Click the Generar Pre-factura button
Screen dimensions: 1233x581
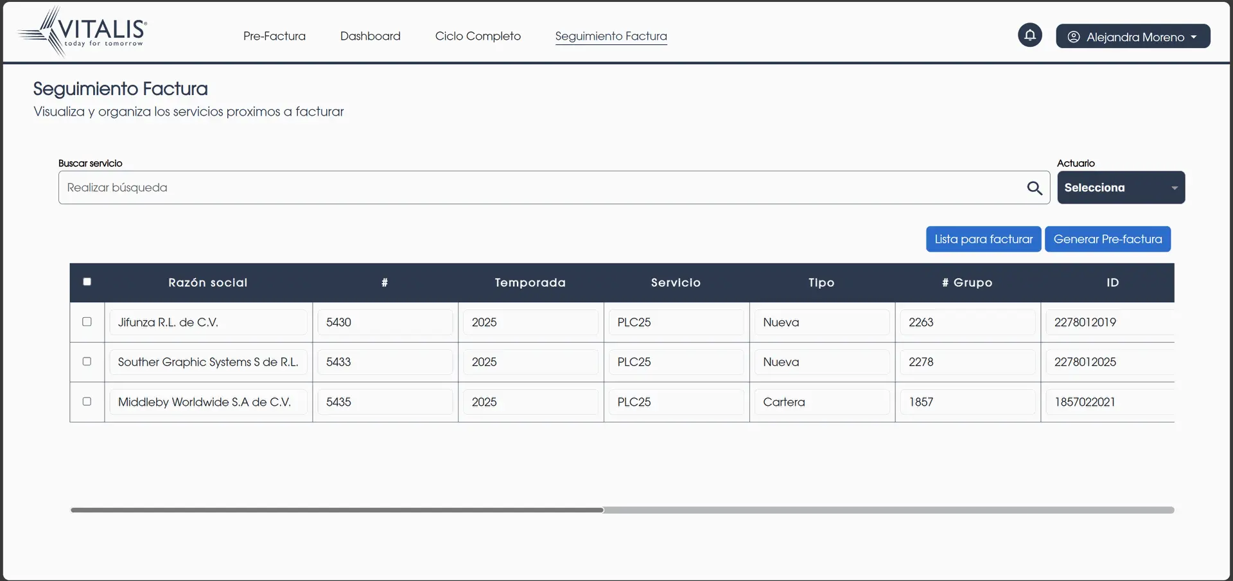pyautogui.click(x=1107, y=239)
